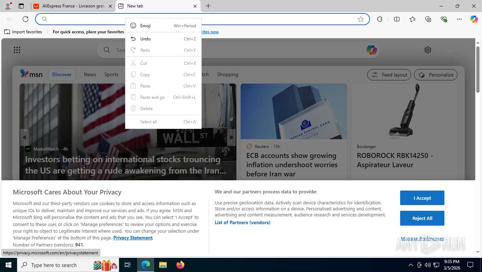Open ROBOROCK RBK14250 product card

click(395, 160)
